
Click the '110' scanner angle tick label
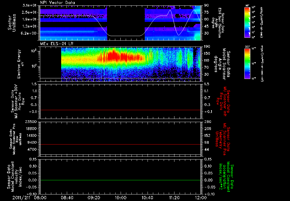(207, 60)
